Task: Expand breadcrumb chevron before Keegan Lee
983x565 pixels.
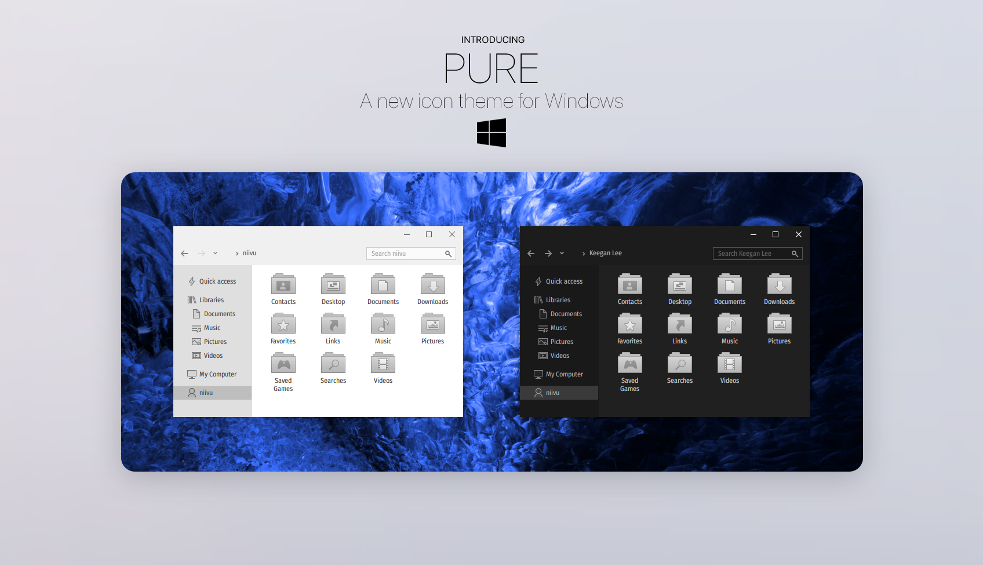Action: (x=584, y=253)
